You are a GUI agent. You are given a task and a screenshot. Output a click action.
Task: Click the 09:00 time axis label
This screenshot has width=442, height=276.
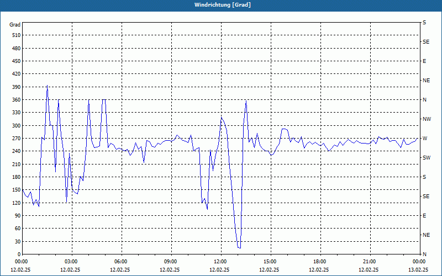click(x=170, y=262)
